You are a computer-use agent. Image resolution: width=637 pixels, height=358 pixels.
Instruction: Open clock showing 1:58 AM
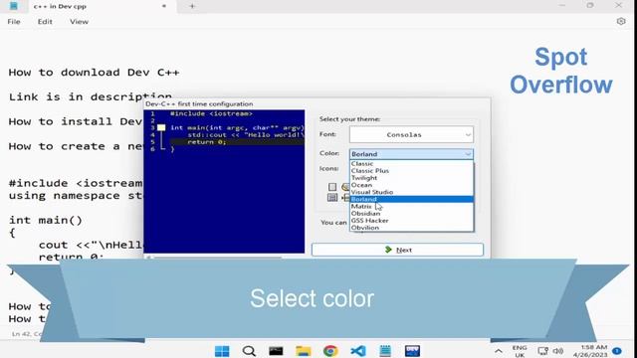[590, 351]
